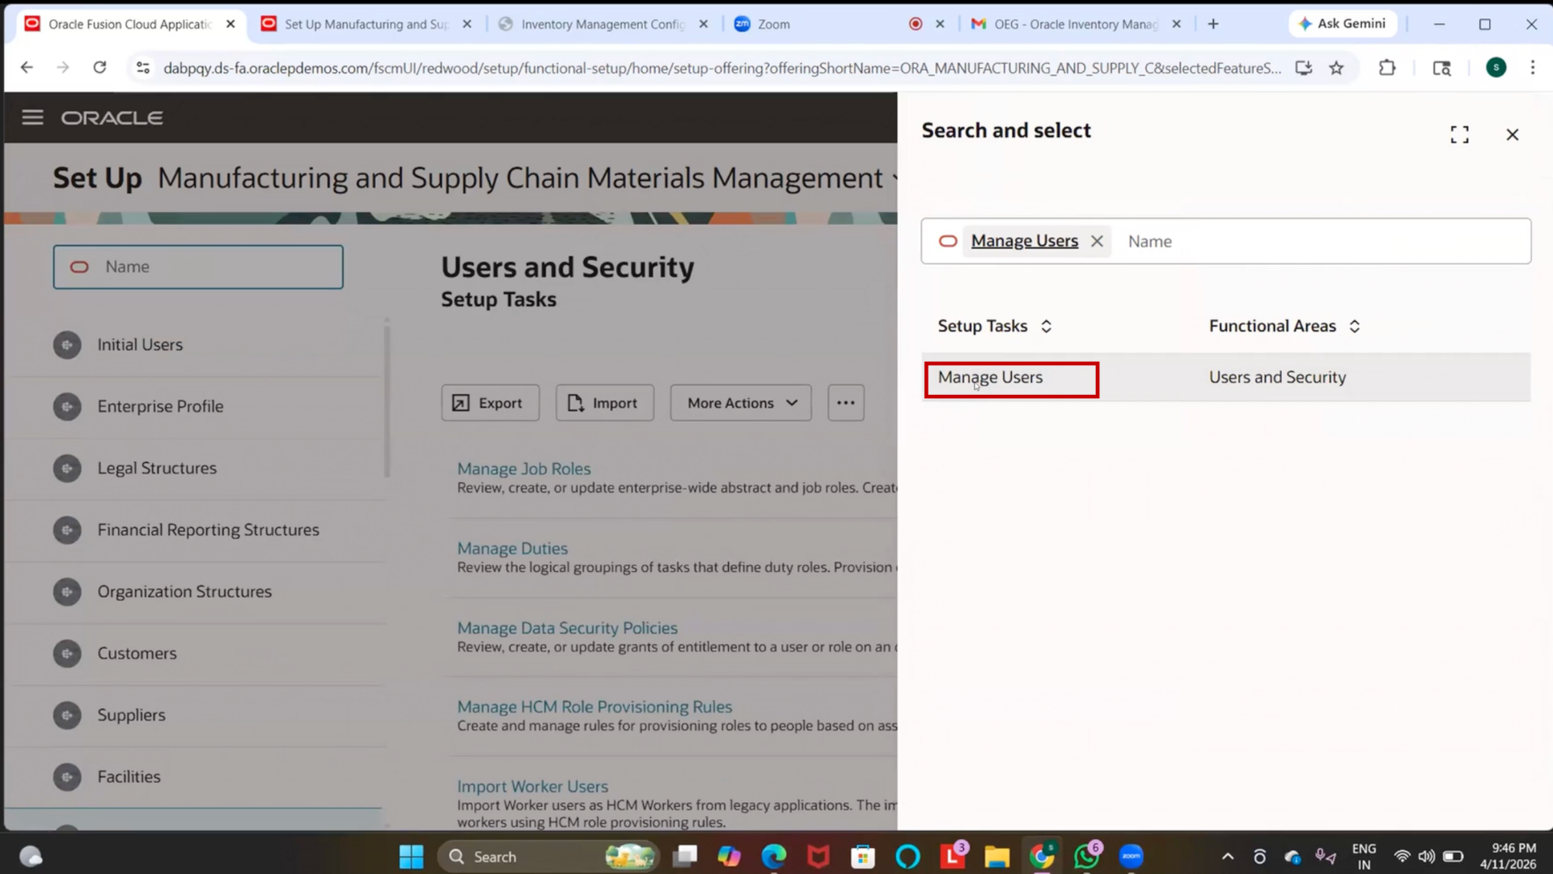Open the offering title dropdown arrow
The image size is (1553, 874).
click(x=894, y=178)
